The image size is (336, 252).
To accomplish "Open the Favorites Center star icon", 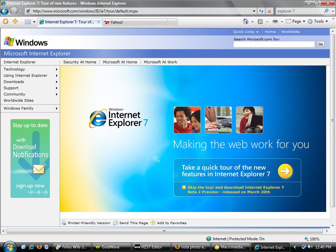I will tap(6, 21).
